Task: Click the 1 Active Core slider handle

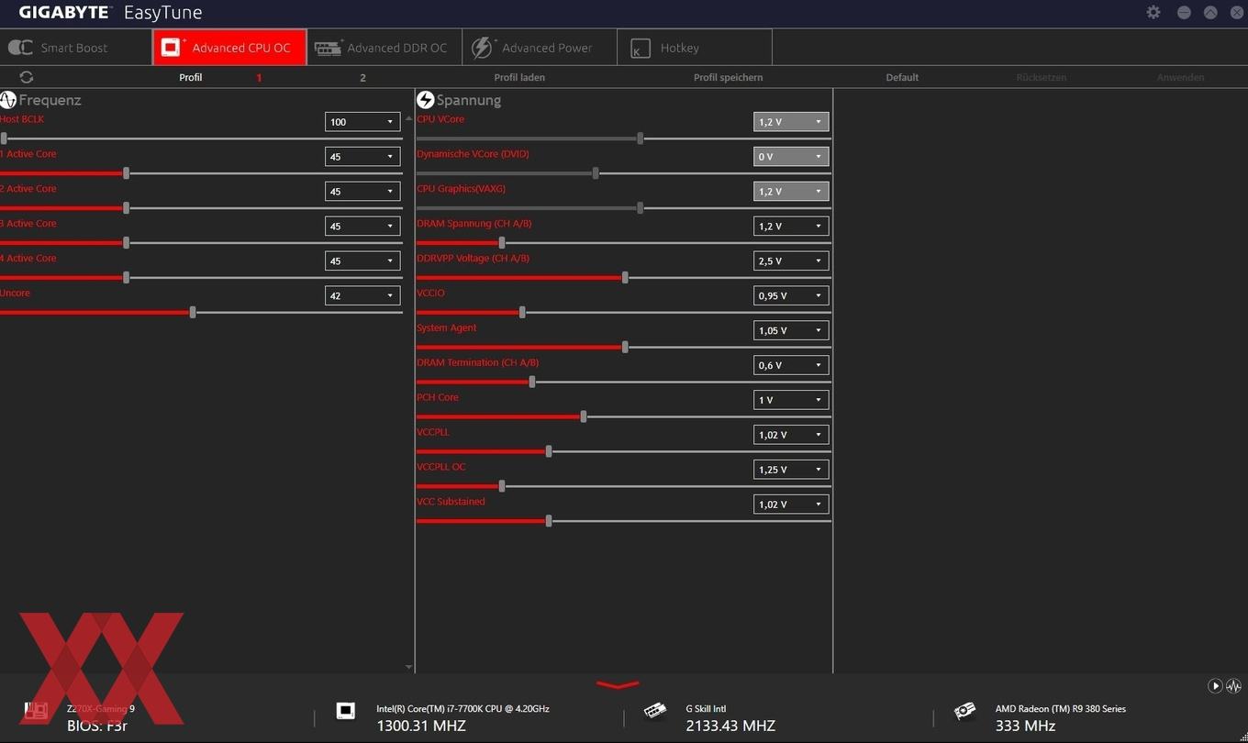Action: (126, 173)
